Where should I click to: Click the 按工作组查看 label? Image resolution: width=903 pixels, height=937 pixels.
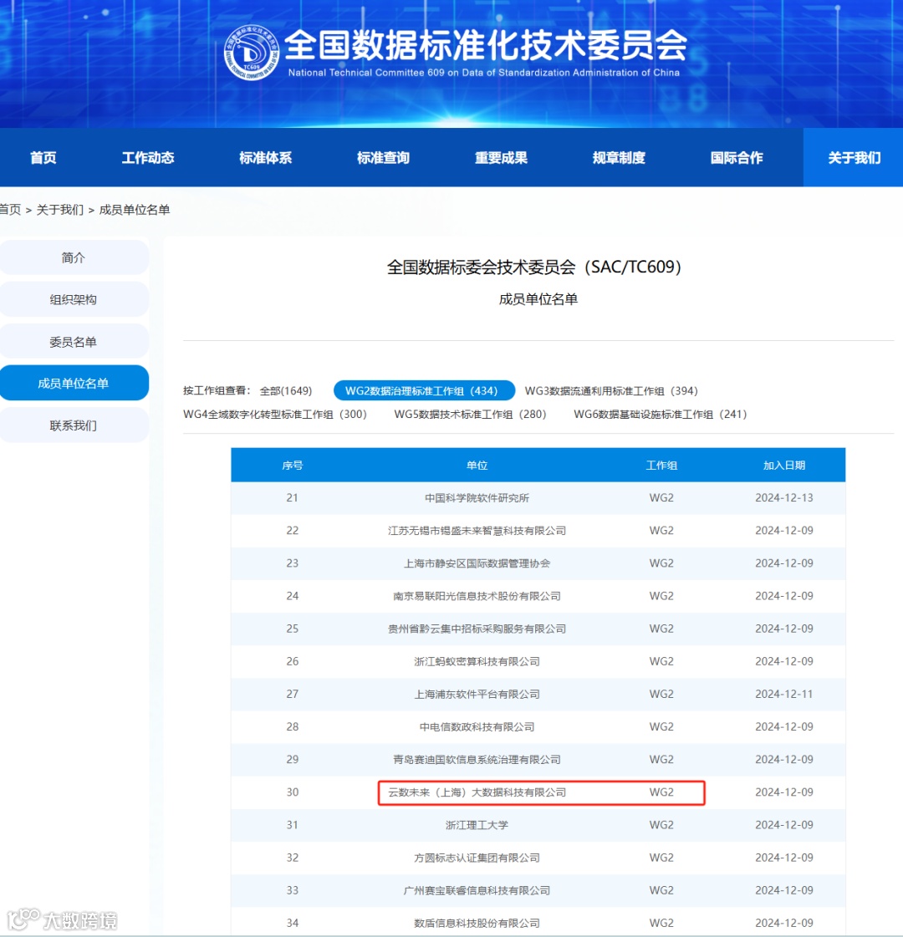pos(217,391)
